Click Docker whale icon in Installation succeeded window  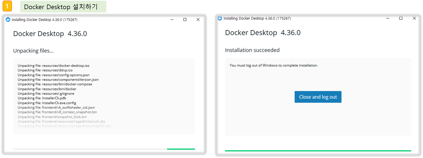point(220,18)
